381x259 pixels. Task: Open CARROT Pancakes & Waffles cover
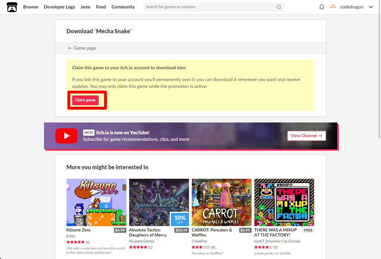pyautogui.click(x=222, y=202)
